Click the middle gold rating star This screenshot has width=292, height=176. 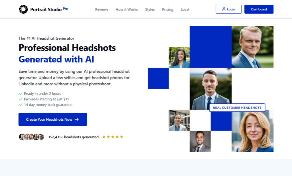tap(113, 137)
